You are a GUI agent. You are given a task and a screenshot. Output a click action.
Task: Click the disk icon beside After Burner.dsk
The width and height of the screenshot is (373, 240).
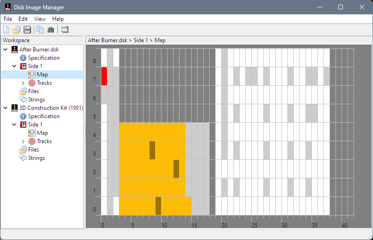14,50
